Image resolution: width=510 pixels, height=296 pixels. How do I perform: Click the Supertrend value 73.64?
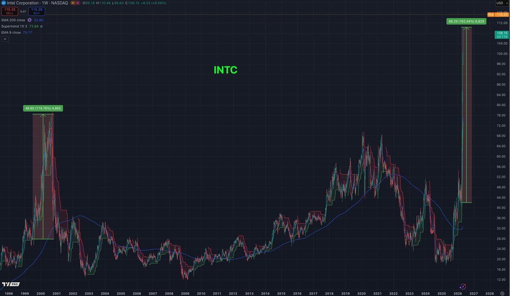[34, 26]
